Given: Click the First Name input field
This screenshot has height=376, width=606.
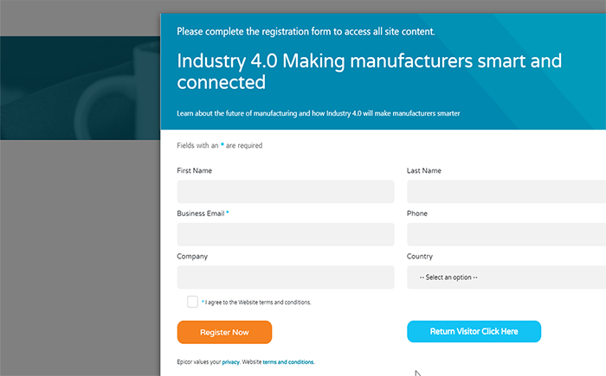Looking at the screenshot, I should tap(286, 192).
